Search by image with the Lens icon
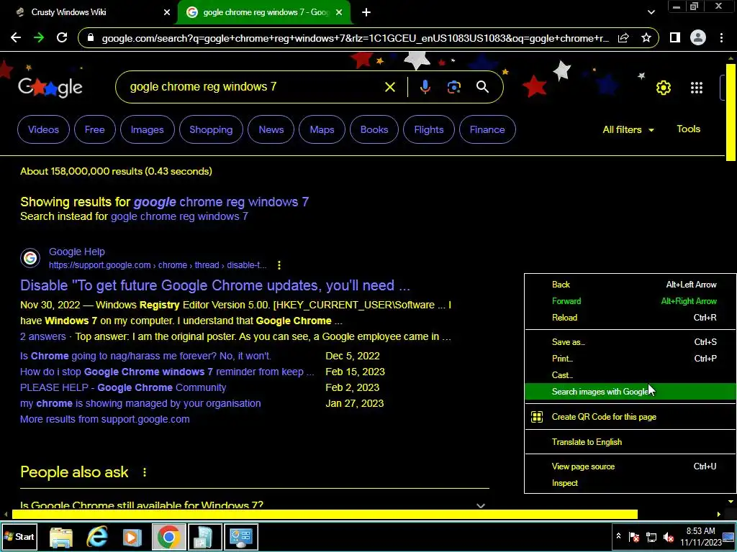The height and width of the screenshot is (552, 737). 454,87
